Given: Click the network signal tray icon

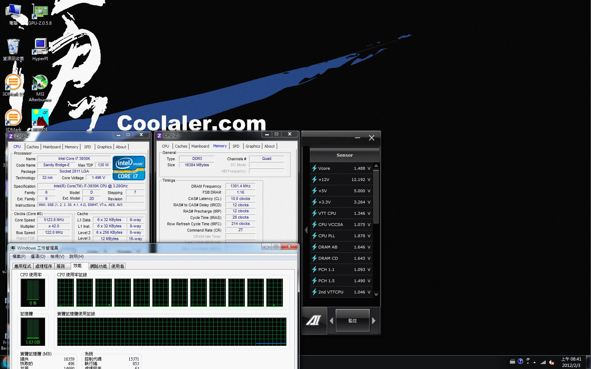Looking at the screenshot, I should (543, 362).
